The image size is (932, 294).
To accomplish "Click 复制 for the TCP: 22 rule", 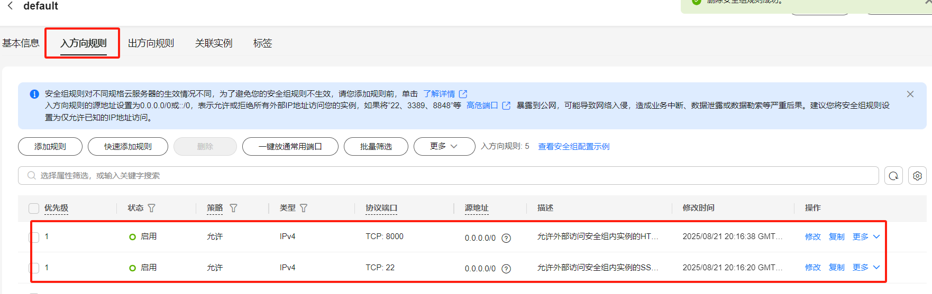I will pyautogui.click(x=837, y=268).
